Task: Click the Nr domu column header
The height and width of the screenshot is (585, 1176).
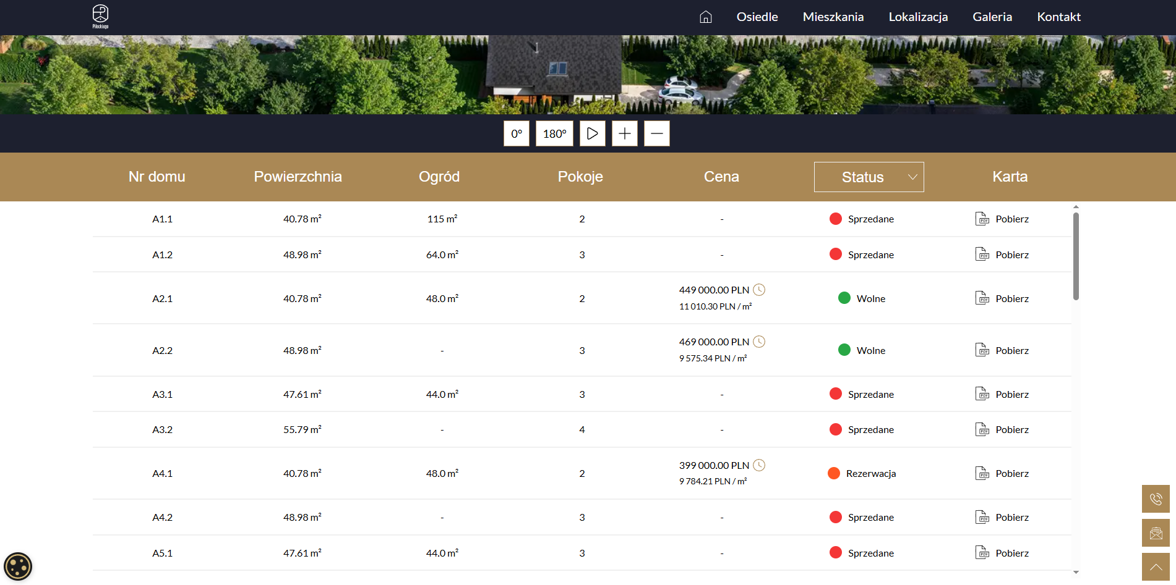Action: pos(157,177)
